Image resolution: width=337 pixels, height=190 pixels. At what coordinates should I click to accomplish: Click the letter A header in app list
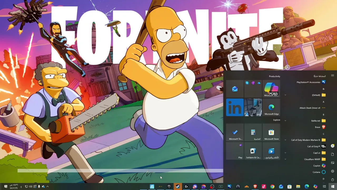(x=324, y=102)
